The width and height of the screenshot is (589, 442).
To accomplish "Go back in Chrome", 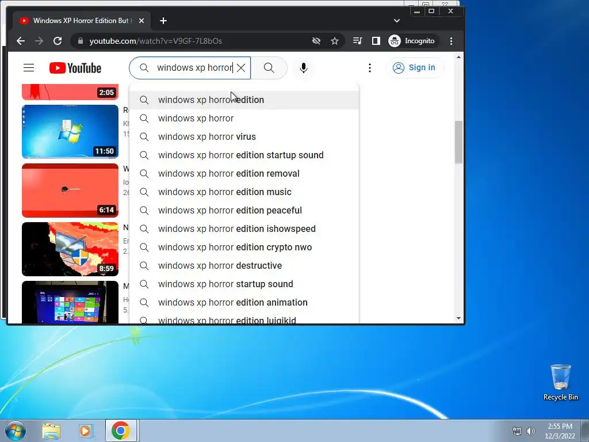I will (x=21, y=41).
